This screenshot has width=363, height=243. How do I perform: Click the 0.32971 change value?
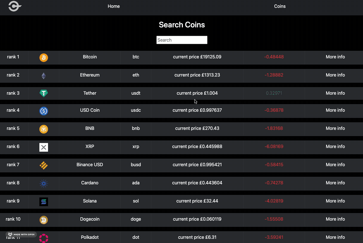pos(274,93)
